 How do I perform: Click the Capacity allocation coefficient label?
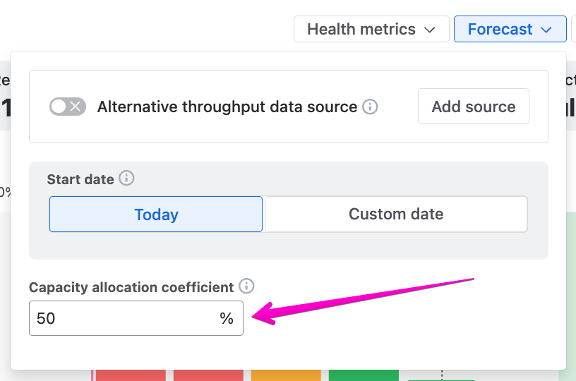131,287
